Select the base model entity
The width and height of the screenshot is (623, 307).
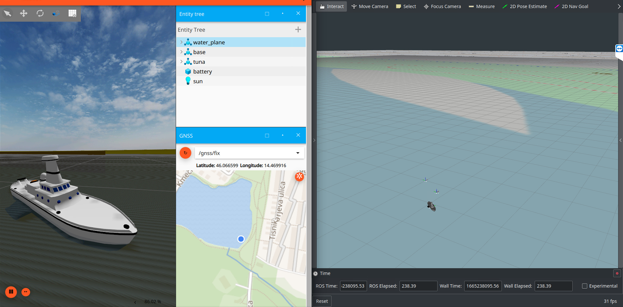point(241,52)
